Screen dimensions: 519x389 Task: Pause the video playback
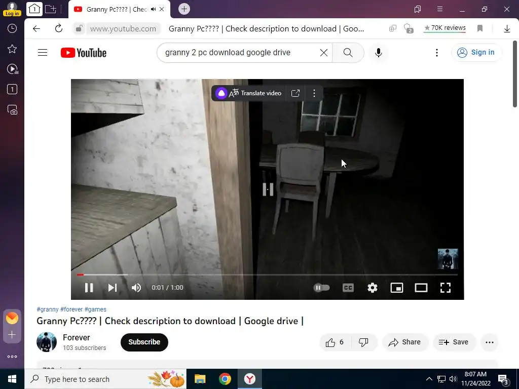click(x=89, y=288)
